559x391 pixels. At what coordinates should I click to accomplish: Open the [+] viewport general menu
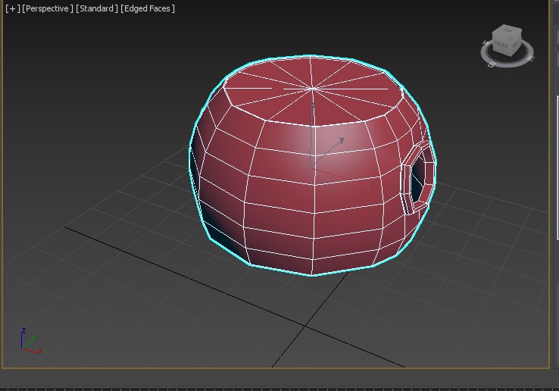click(12, 8)
